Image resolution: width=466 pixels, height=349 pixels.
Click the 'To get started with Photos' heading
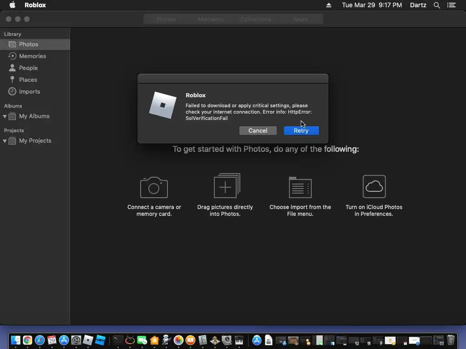pos(266,149)
